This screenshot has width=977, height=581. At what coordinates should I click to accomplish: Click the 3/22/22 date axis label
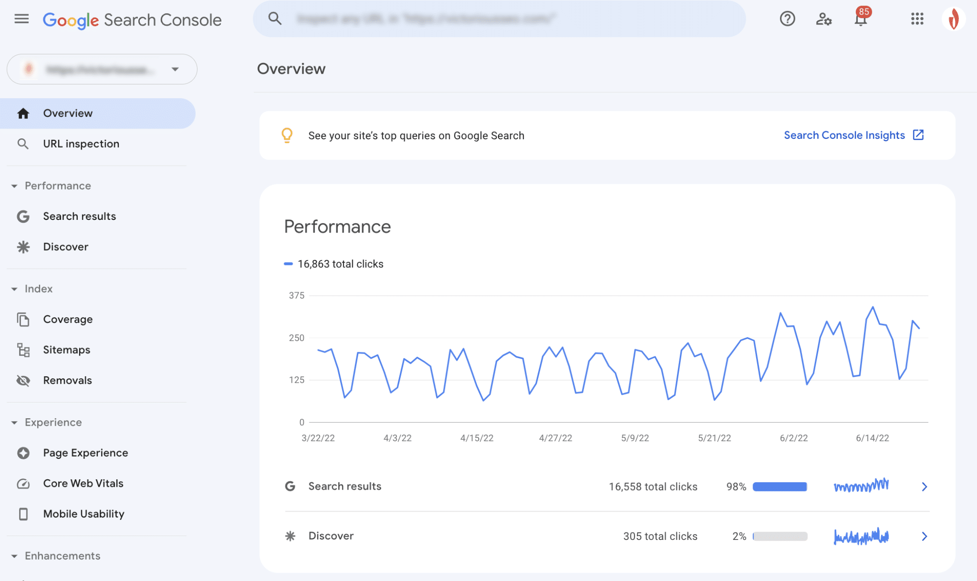click(318, 438)
